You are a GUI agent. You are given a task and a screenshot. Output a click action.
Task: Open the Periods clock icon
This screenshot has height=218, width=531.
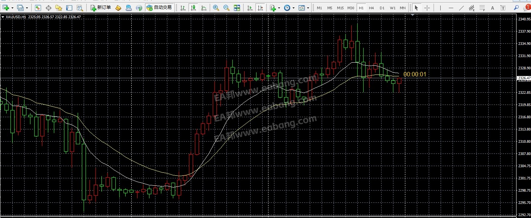[287, 8]
